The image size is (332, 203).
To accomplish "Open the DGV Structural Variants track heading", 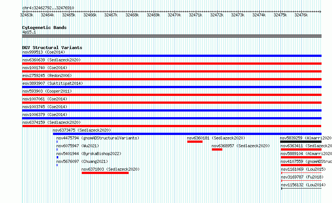I will tap(52, 48).
